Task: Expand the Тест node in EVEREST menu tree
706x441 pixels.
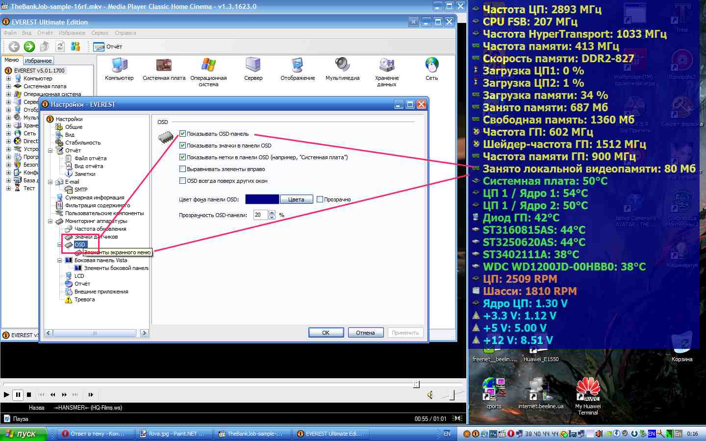Action: 8,188
